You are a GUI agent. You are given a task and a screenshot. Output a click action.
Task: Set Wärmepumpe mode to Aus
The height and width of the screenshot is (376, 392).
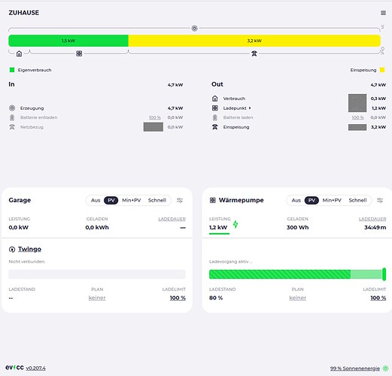click(x=296, y=200)
